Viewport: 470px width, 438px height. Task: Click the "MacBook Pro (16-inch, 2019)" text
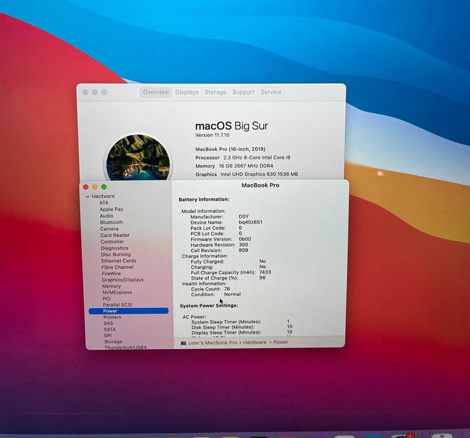coord(230,149)
